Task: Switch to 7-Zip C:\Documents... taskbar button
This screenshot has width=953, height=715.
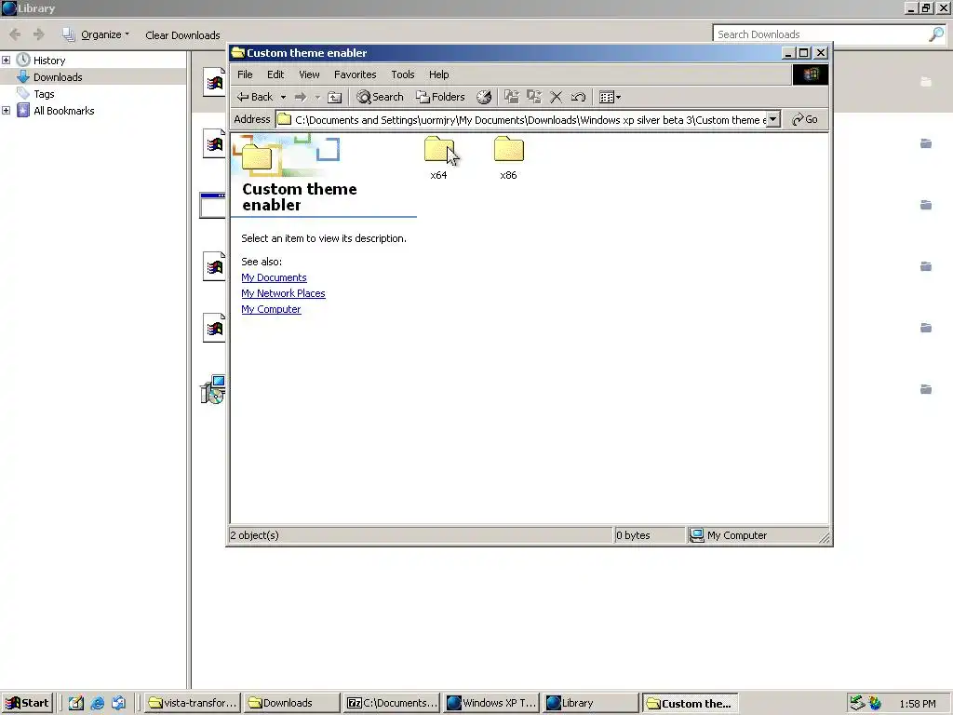Action: 392,704
